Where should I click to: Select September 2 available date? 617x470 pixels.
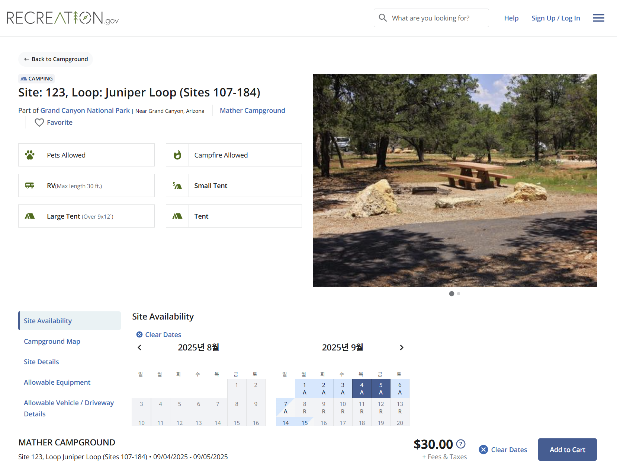pyautogui.click(x=324, y=388)
